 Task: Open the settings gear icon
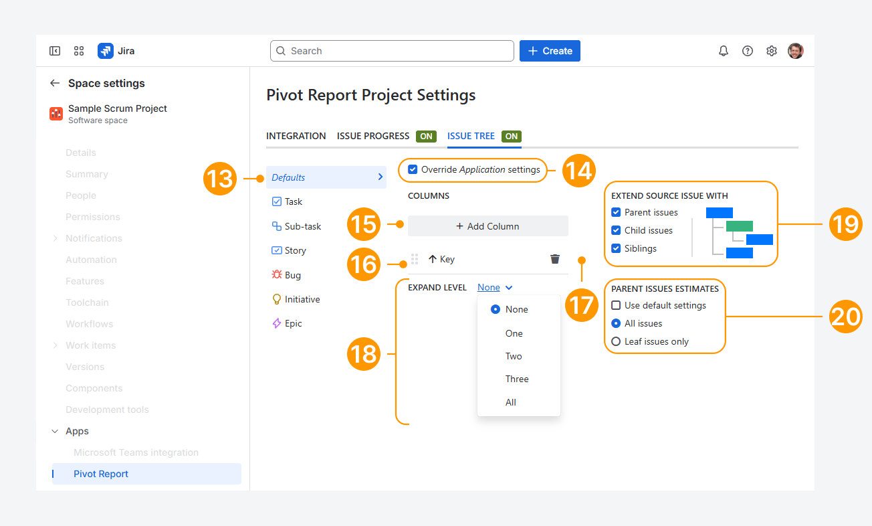coord(772,51)
